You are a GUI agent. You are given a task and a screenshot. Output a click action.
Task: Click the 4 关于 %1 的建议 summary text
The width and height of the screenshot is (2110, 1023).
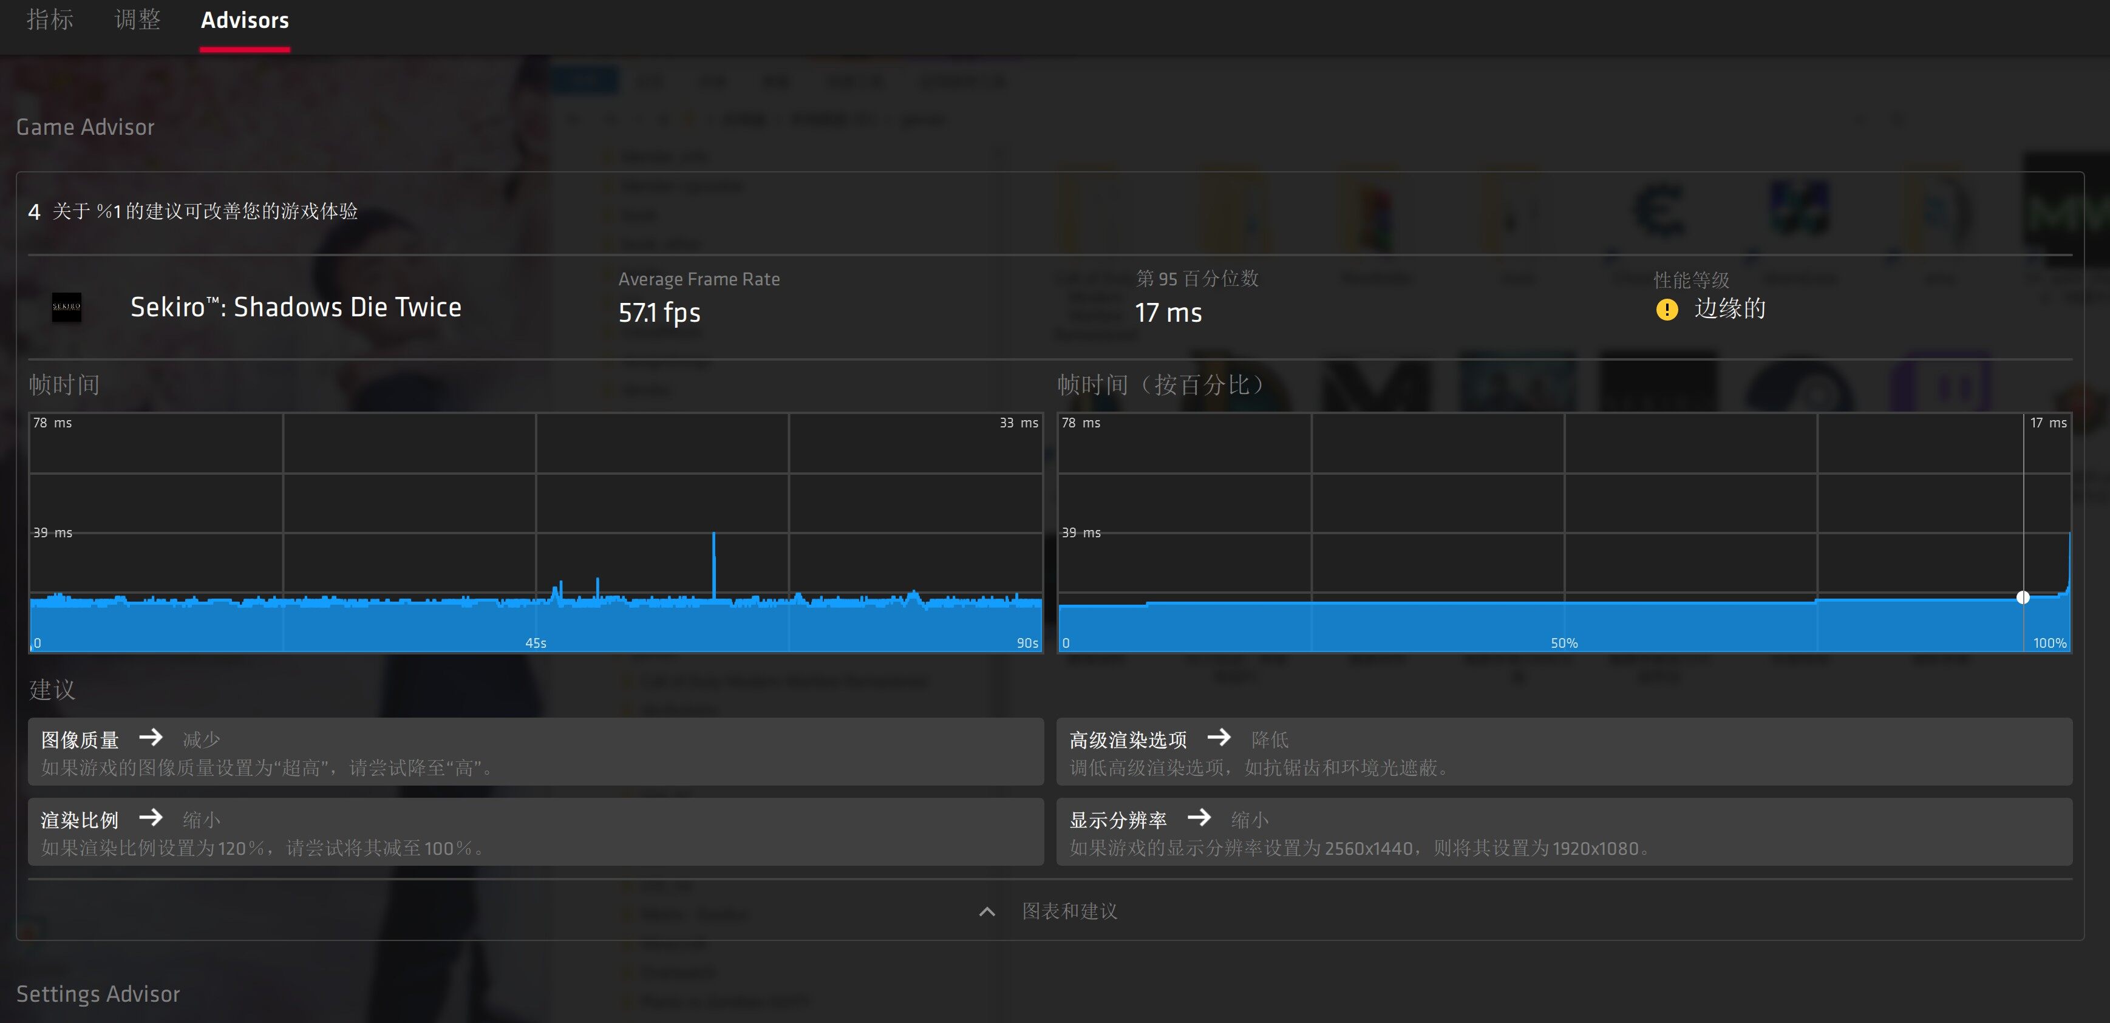click(x=193, y=211)
